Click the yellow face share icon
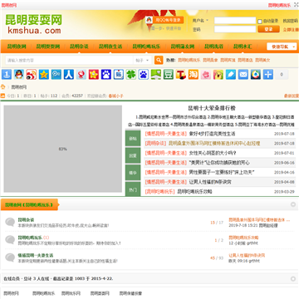 click(x=218, y=74)
